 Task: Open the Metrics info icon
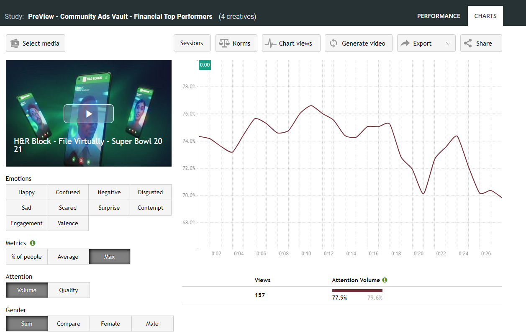33,243
